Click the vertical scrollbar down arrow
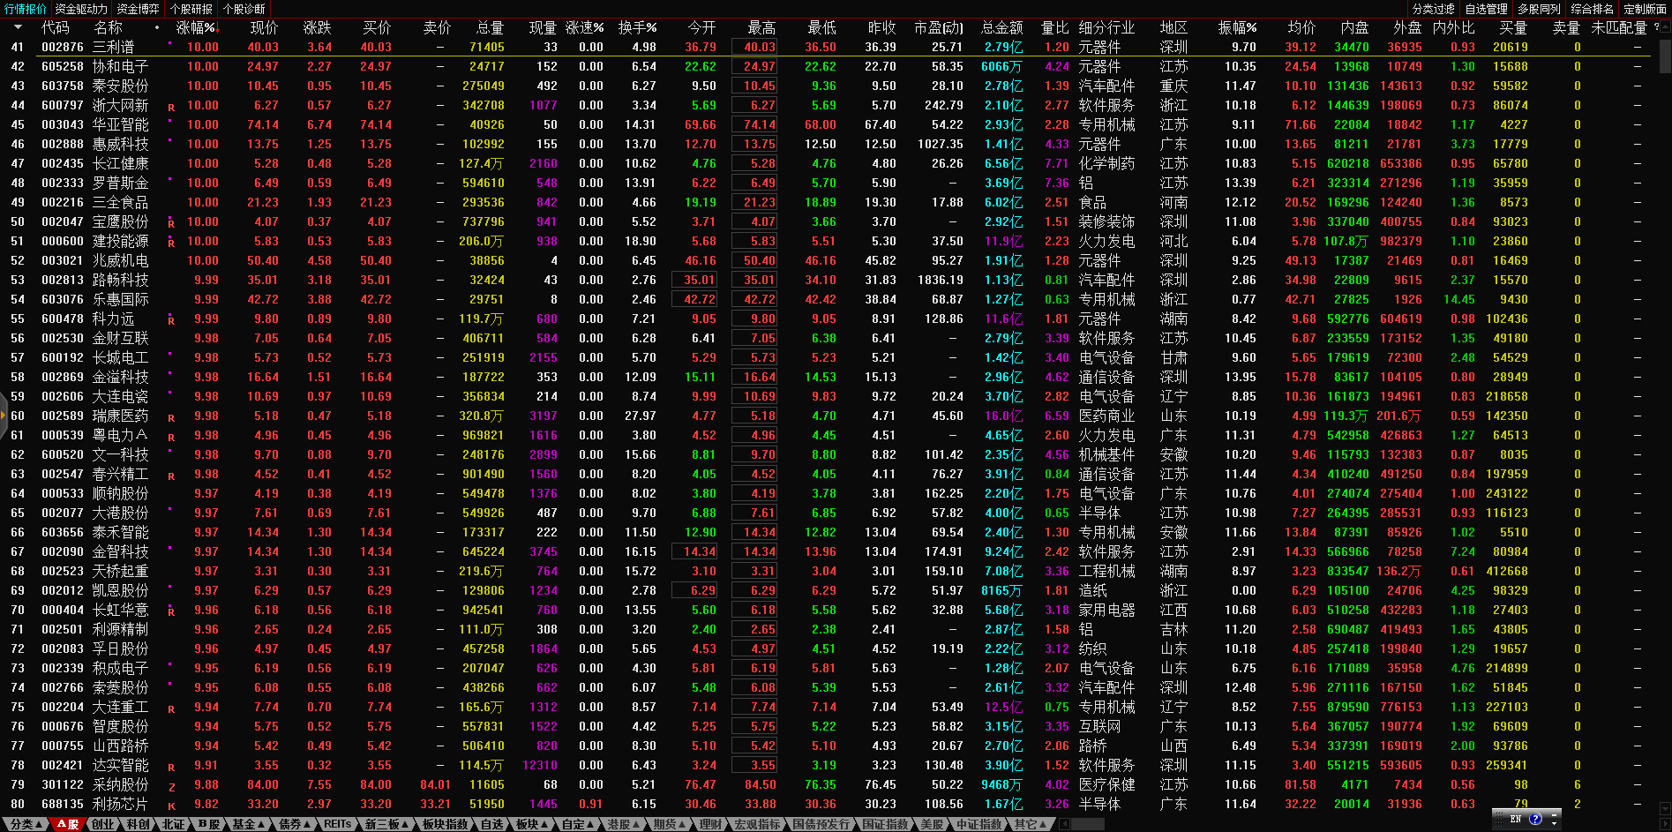1672x832 pixels. pos(1665,810)
